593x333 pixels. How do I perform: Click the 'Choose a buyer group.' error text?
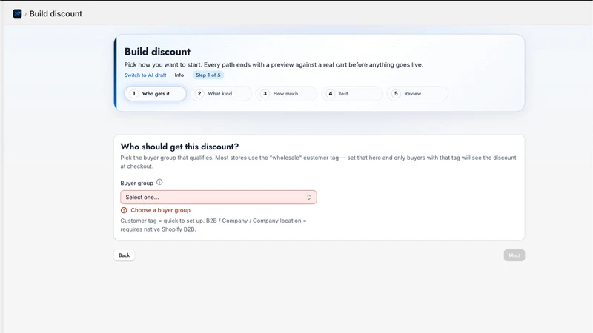pyautogui.click(x=161, y=210)
